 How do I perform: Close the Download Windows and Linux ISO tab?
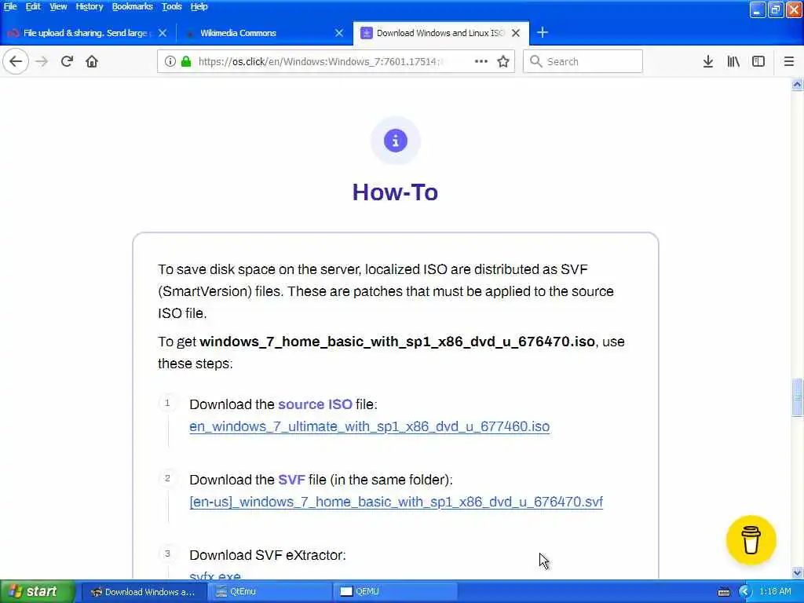[516, 33]
